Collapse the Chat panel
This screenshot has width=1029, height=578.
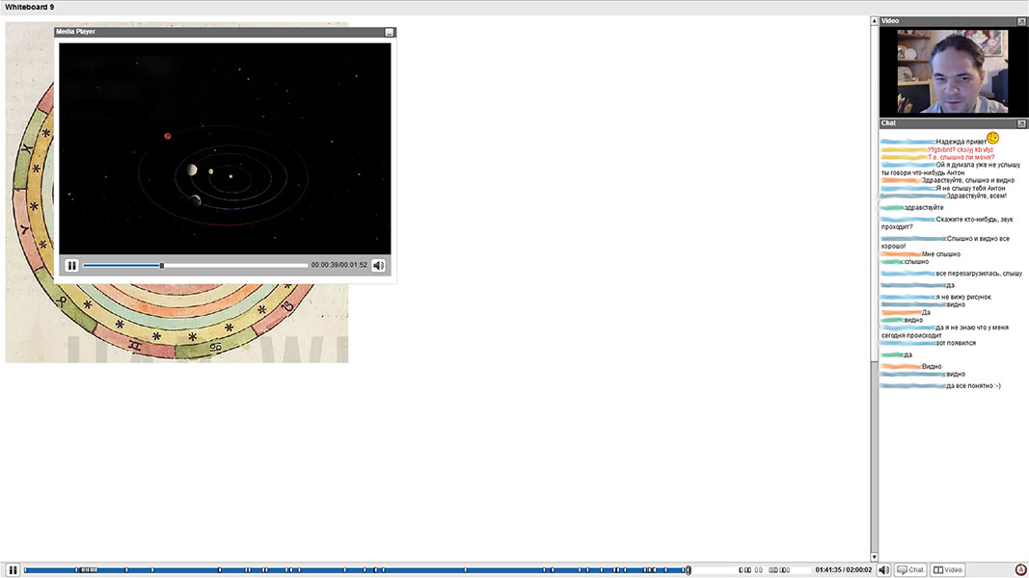pyautogui.click(x=1021, y=123)
